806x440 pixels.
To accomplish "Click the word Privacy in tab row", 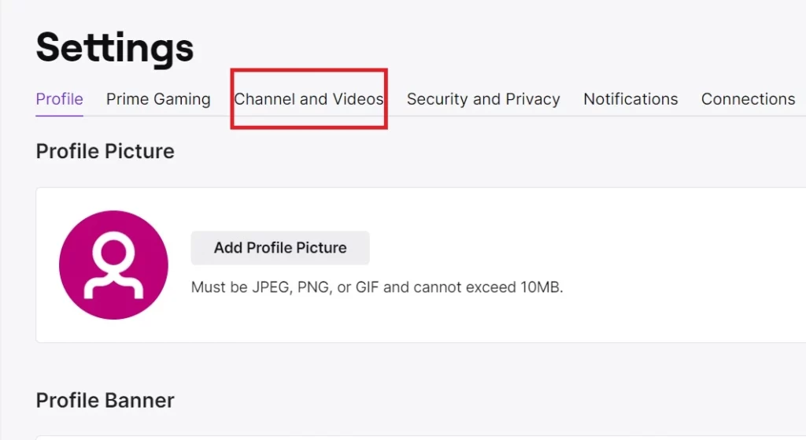I will pyautogui.click(x=533, y=99).
